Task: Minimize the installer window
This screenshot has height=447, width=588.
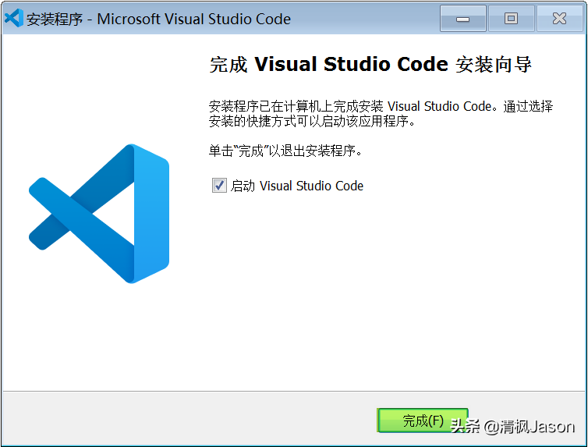Action: pos(462,19)
